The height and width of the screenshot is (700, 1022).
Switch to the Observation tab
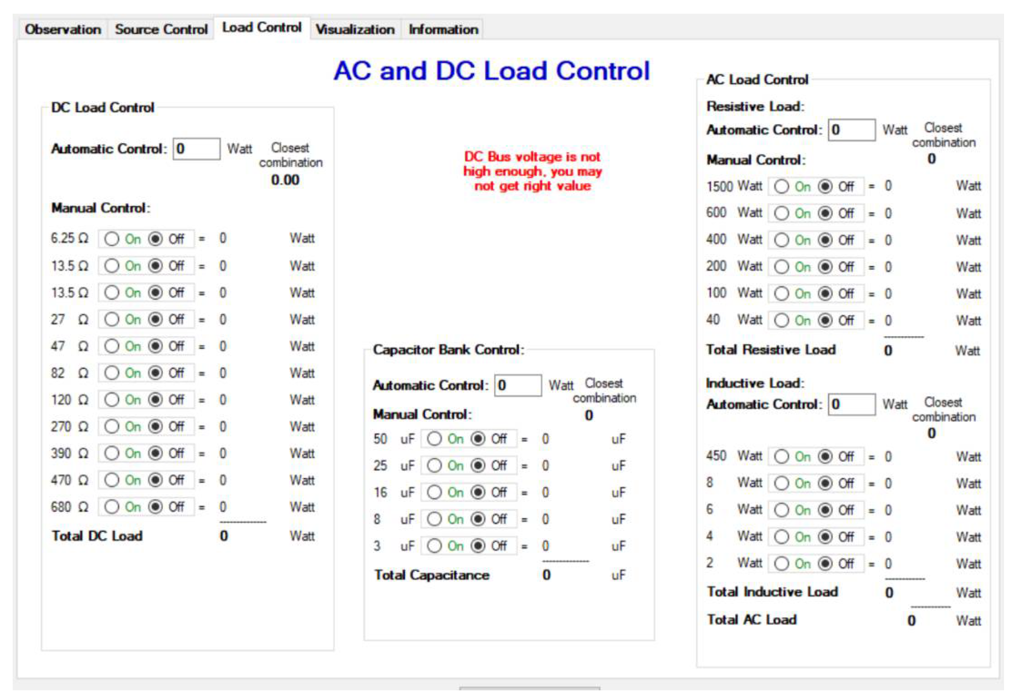pyautogui.click(x=63, y=29)
